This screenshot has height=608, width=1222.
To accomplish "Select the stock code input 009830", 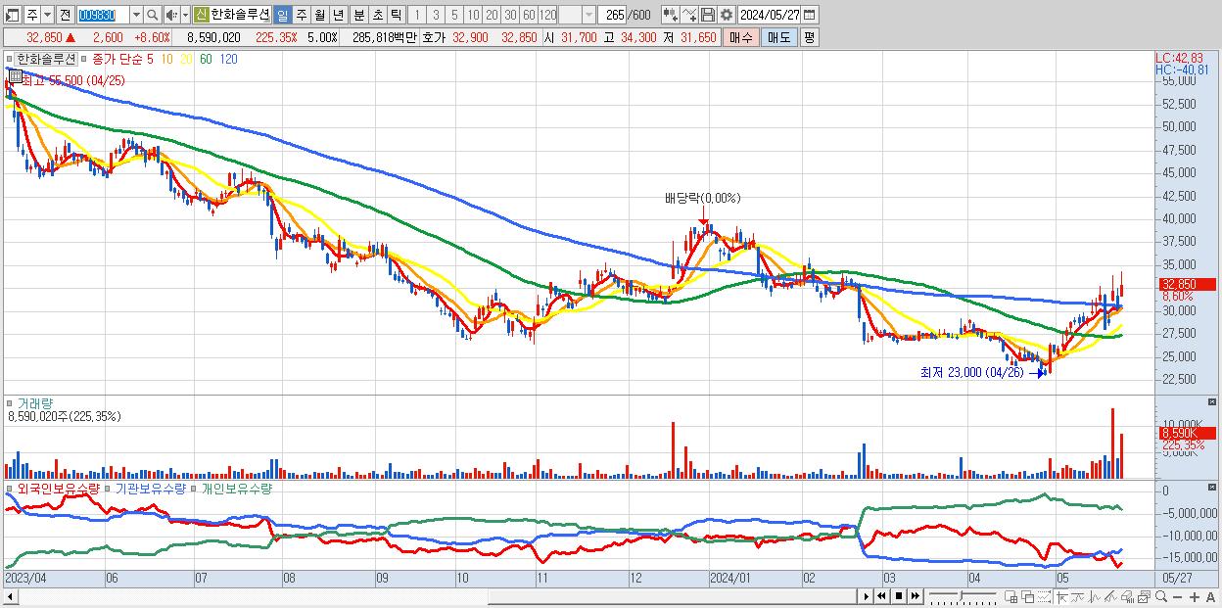I will click(102, 15).
